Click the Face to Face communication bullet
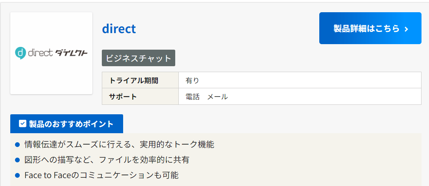429x186 pixels. tap(101, 175)
